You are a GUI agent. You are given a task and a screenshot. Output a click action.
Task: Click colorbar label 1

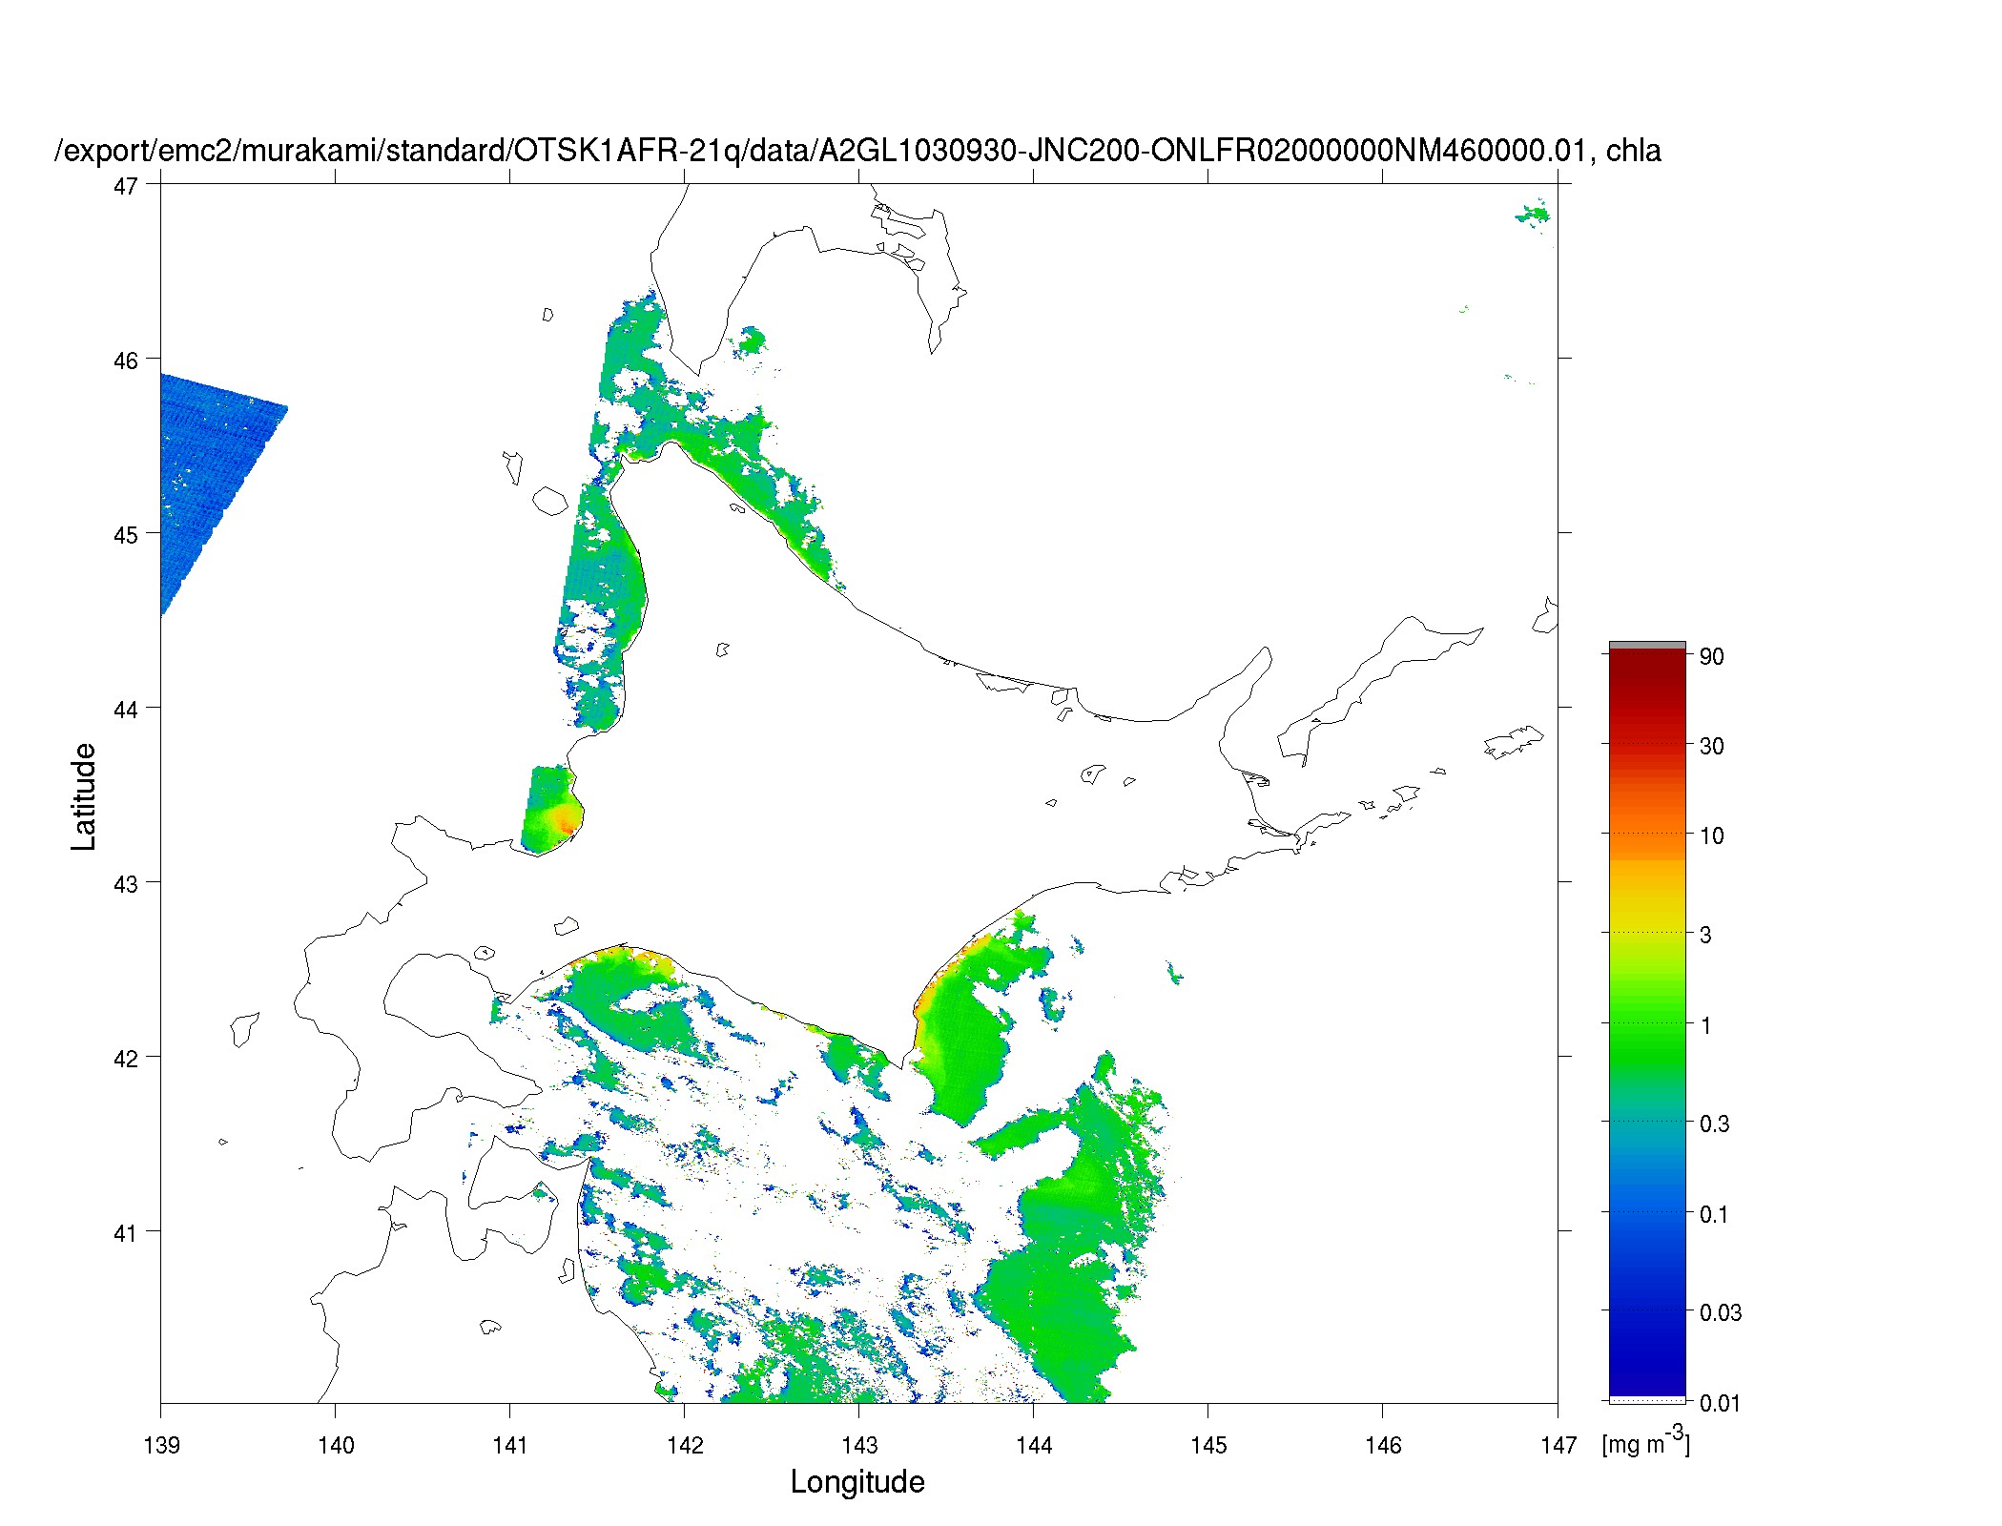tap(1706, 1026)
